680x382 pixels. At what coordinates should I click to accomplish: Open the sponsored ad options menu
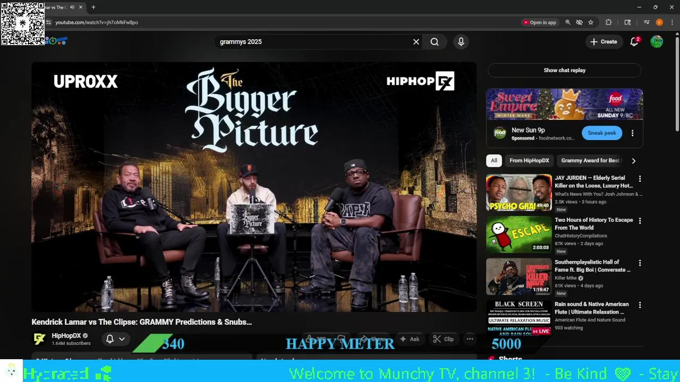point(632,133)
